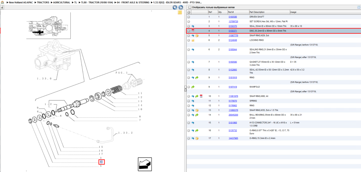Click callout number 15 in diagram
The image size is (361, 172).
[101, 147]
